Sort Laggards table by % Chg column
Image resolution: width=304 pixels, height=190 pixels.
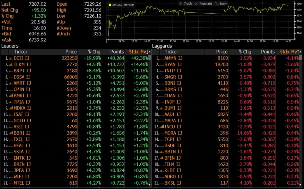[x=245, y=52]
